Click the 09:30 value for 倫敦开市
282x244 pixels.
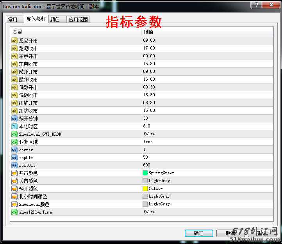pos(149,87)
